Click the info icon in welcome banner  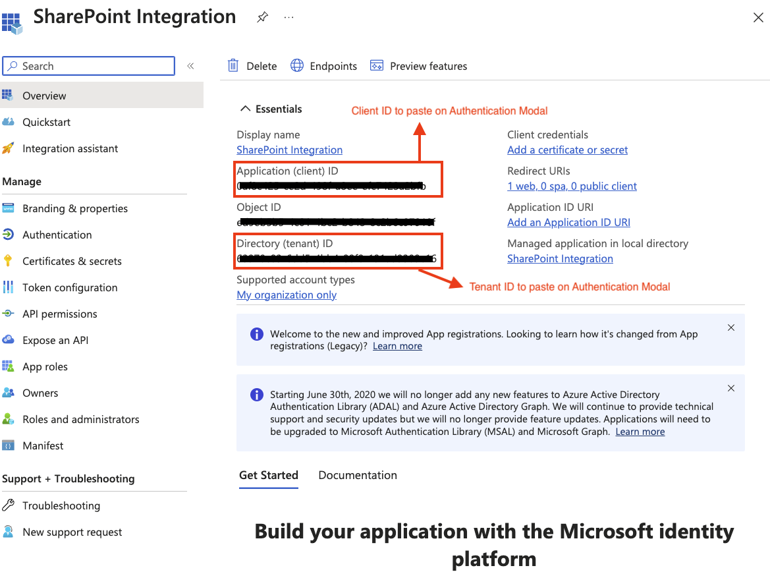coord(256,334)
